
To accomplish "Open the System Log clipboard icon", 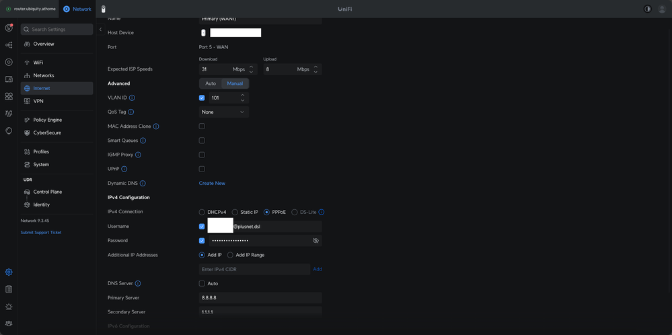I will tap(9, 289).
